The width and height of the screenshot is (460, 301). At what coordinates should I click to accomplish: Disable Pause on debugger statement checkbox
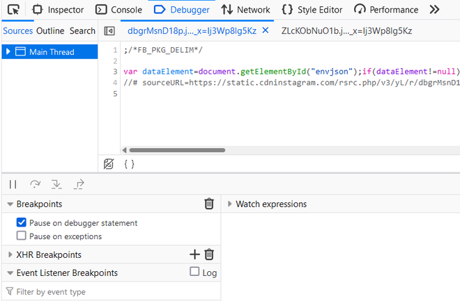click(22, 223)
